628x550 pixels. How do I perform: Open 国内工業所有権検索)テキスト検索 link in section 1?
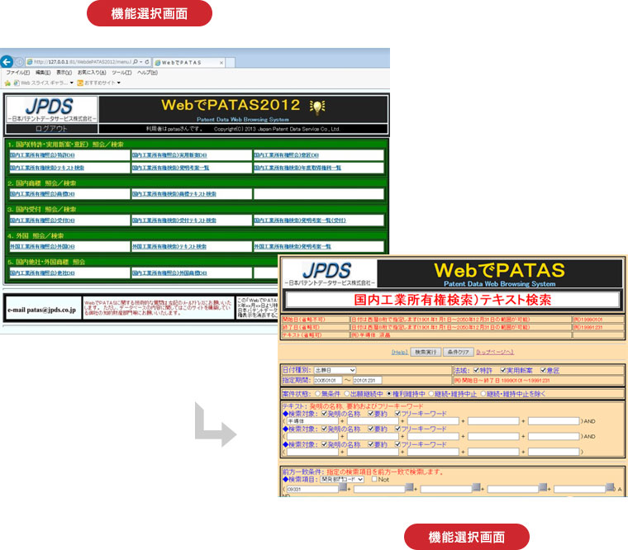pos(47,168)
